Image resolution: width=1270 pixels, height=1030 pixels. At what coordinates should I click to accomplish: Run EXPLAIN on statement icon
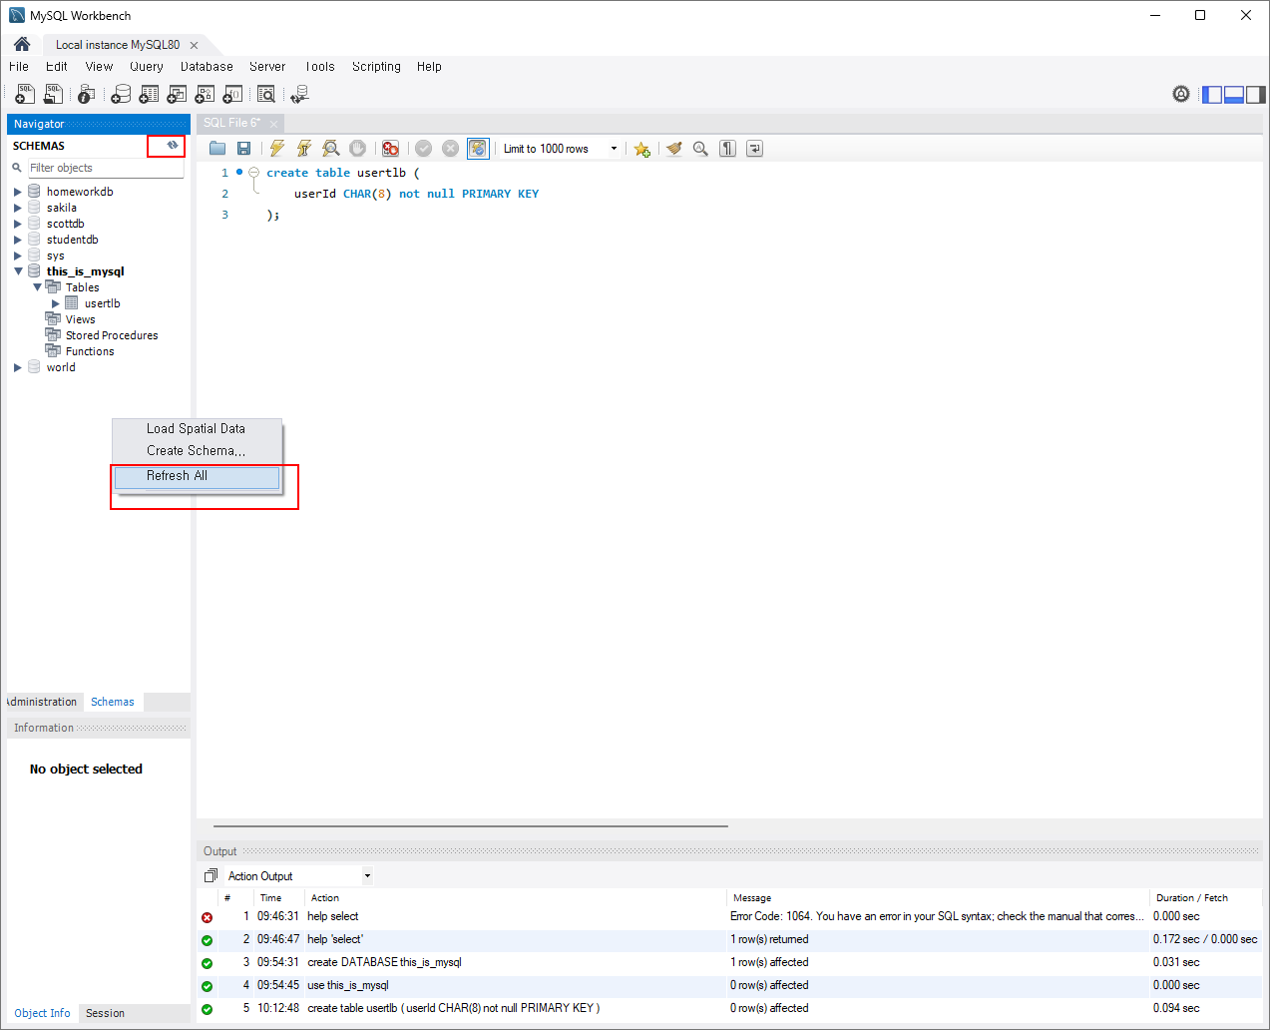click(331, 149)
